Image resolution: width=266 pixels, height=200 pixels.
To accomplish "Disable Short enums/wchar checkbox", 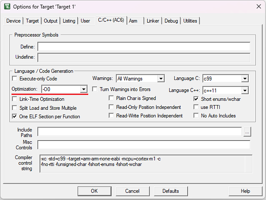I will pos(196,99).
